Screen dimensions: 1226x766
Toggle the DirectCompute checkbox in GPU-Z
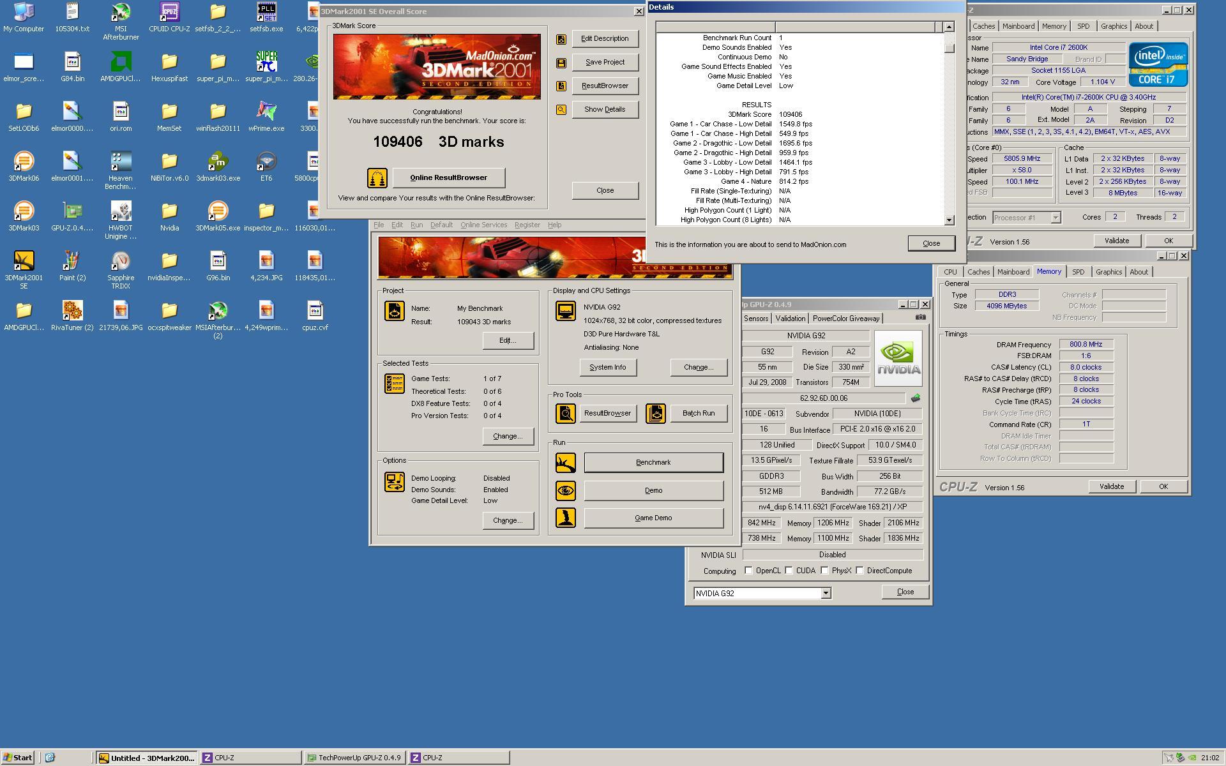[x=860, y=571]
